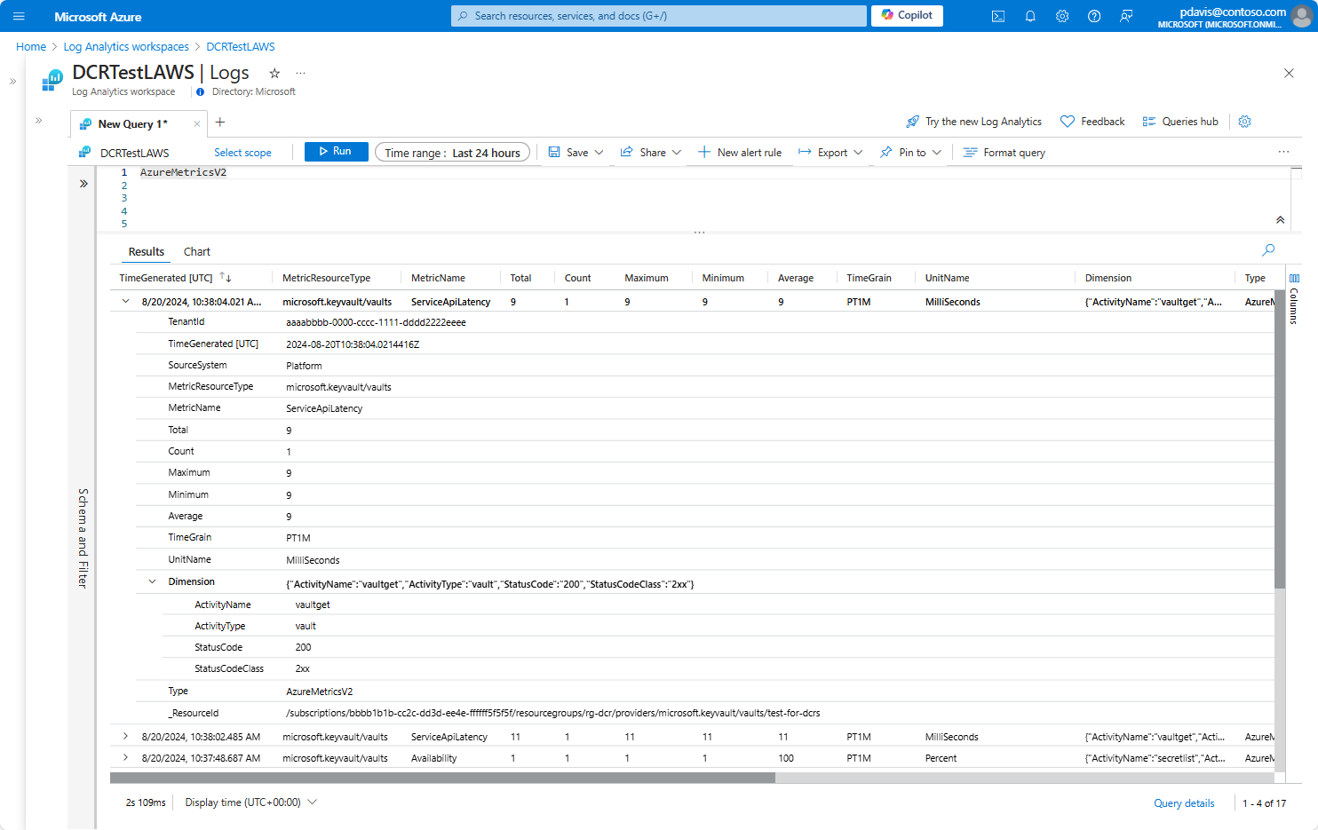The image size is (1318, 830).
Task: Click the Format query button
Action: pos(1004,152)
